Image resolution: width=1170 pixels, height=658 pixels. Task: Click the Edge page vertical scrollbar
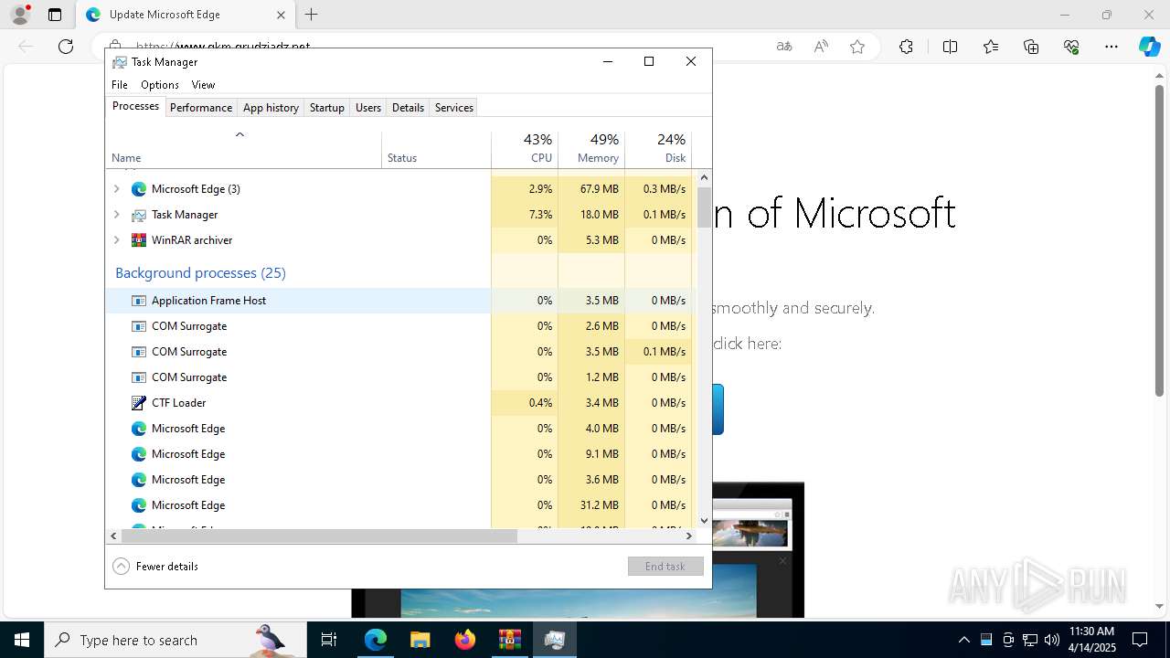[x=1159, y=241]
